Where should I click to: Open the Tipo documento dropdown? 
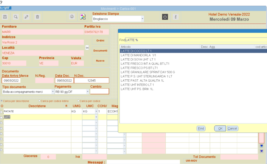click(x=53, y=92)
